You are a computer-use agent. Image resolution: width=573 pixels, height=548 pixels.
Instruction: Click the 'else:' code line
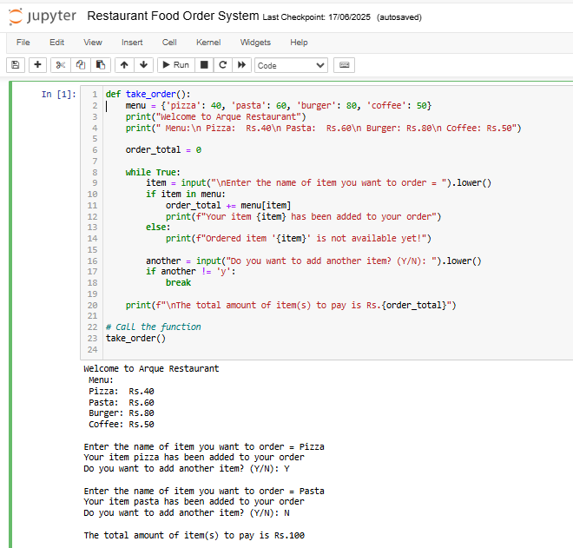pos(158,227)
